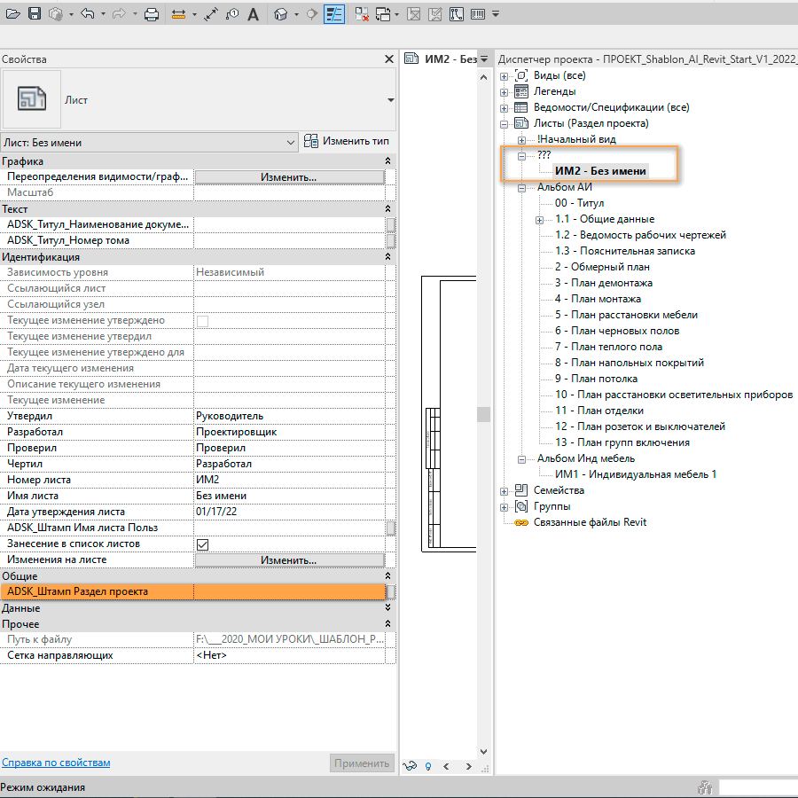Click the Open folder icon in toolbar
798x798 pixels.
tap(12, 13)
